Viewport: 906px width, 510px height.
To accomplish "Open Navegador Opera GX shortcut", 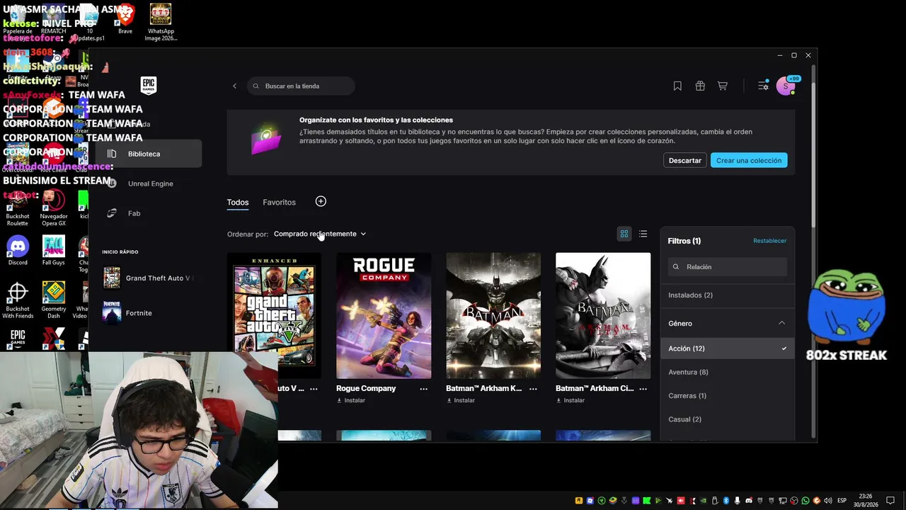I will tap(53, 208).
